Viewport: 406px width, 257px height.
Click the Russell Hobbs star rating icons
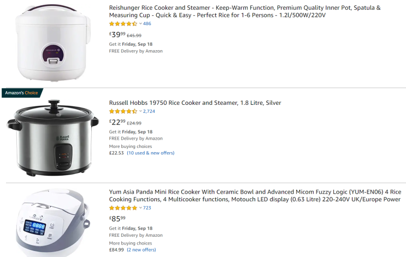coord(123,111)
